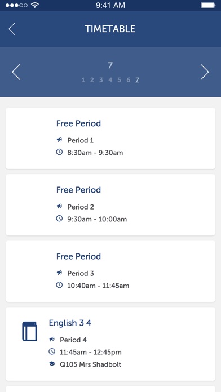Select day 1 in the day selector
Viewport: 221px width, 392px height.
point(83,80)
